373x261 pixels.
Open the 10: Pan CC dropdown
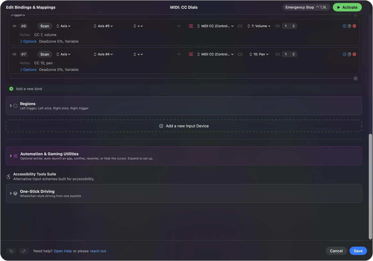click(x=259, y=54)
